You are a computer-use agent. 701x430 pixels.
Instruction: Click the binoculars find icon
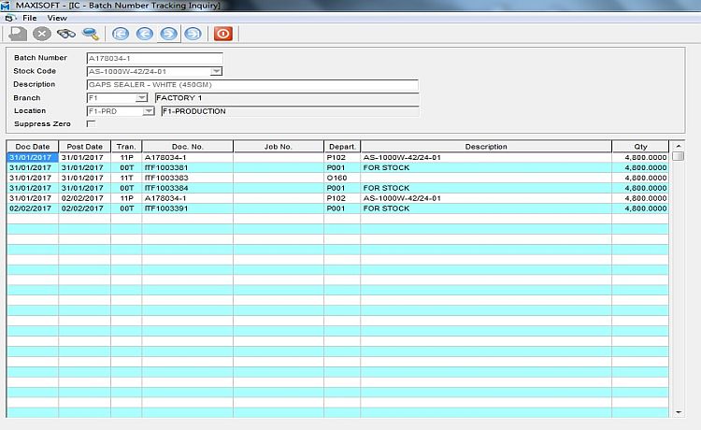tap(66, 34)
